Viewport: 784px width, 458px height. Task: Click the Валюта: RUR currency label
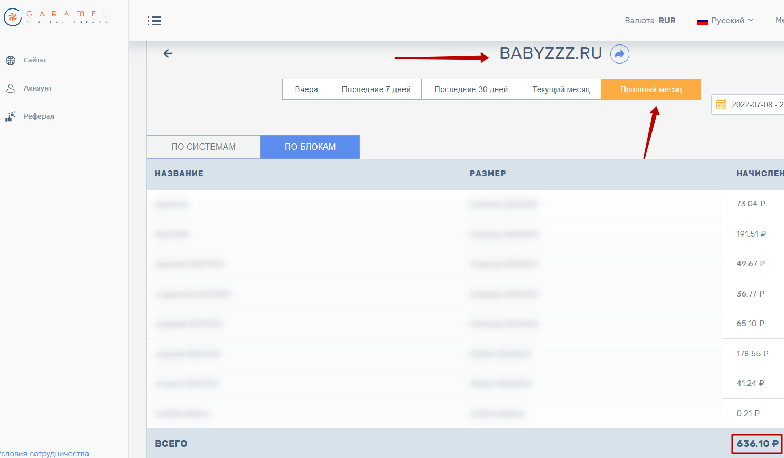click(x=650, y=21)
